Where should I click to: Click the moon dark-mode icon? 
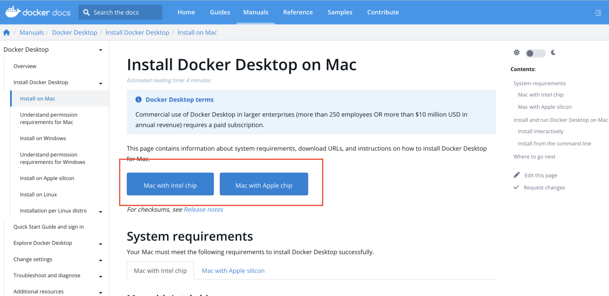(553, 52)
